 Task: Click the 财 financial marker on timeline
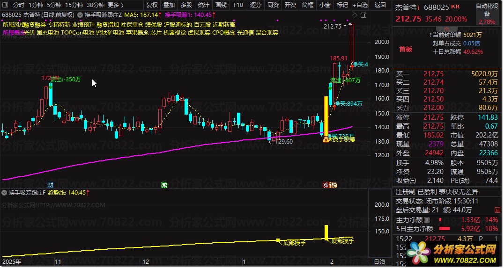pos(50,185)
